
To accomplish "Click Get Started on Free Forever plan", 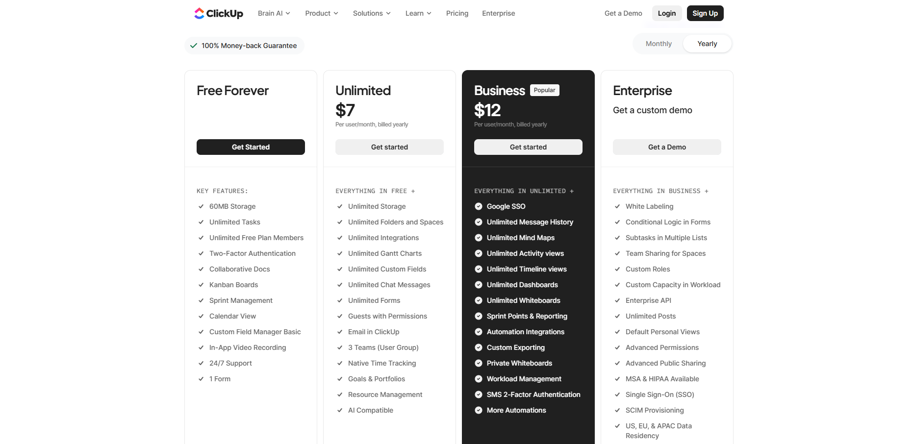I will (x=251, y=147).
